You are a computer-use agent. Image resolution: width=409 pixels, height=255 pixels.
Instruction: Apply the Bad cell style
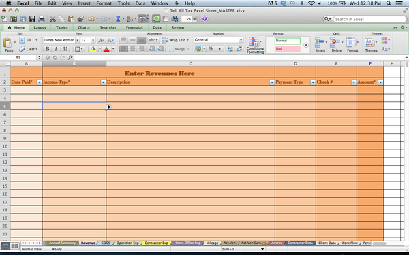pos(287,49)
